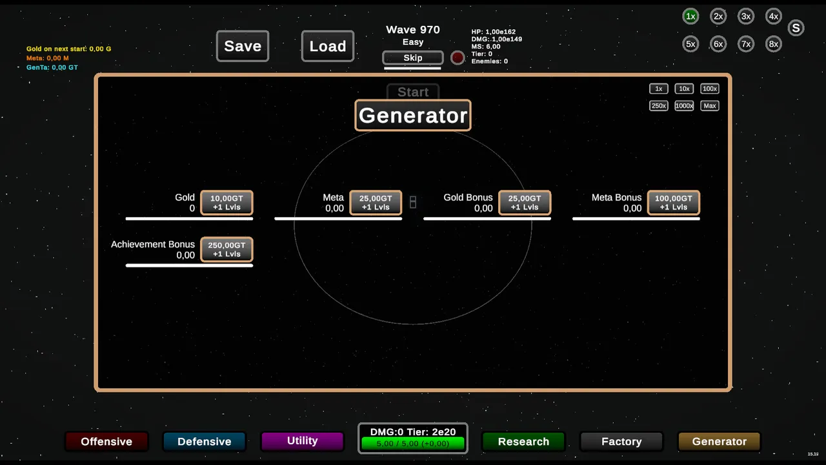
Task: Buy Meta upgrade for 25,00GT
Action: click(376, 203)
